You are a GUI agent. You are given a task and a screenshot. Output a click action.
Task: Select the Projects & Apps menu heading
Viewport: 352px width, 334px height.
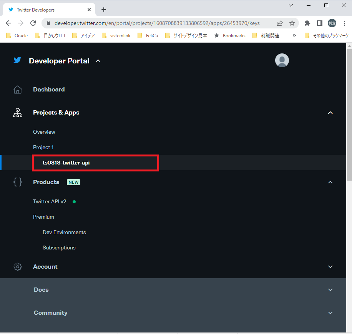[56, 113]
